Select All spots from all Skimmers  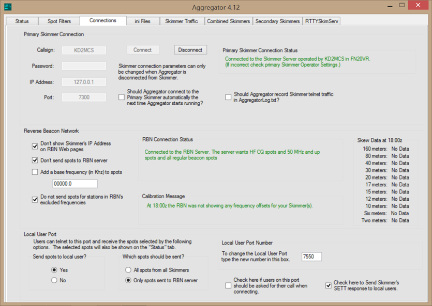pyautogui.click(x=128, y=270)
